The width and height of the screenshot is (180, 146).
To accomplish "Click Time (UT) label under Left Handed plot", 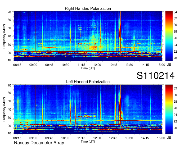I will [x=88, y=142].
